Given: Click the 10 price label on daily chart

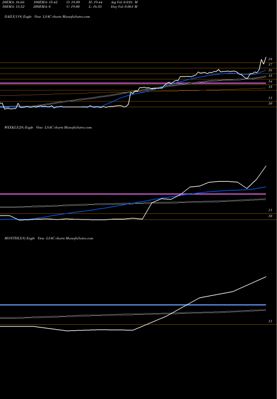Looking at the screenshot, I should [x=270, y=104].
